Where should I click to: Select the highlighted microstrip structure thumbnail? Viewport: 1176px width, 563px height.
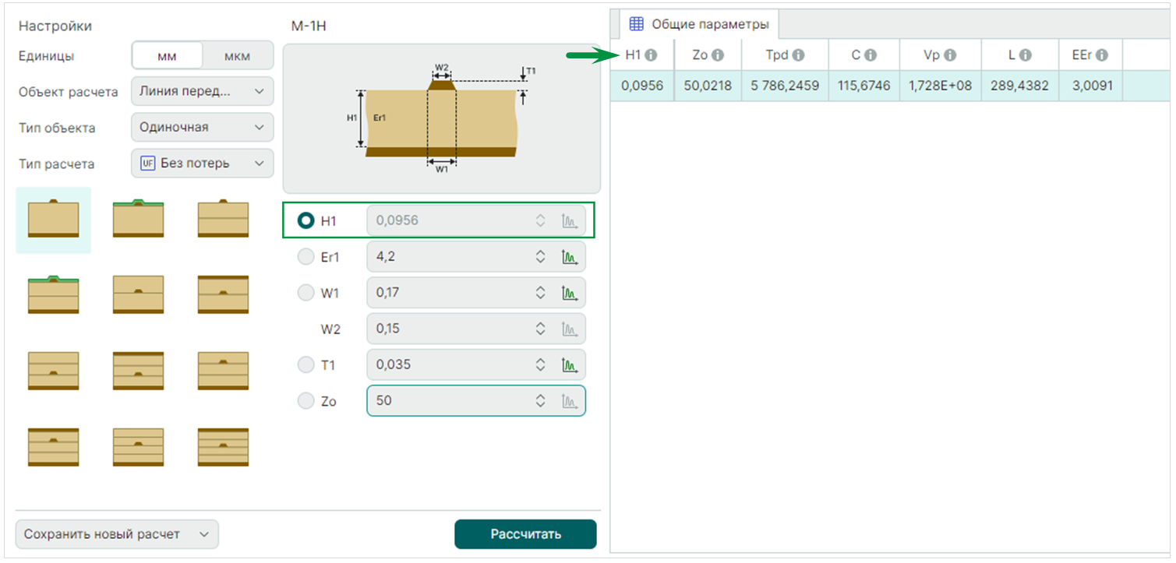click(x=53, y=220)
